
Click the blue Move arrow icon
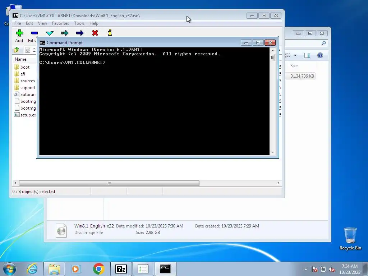[80, 33]
